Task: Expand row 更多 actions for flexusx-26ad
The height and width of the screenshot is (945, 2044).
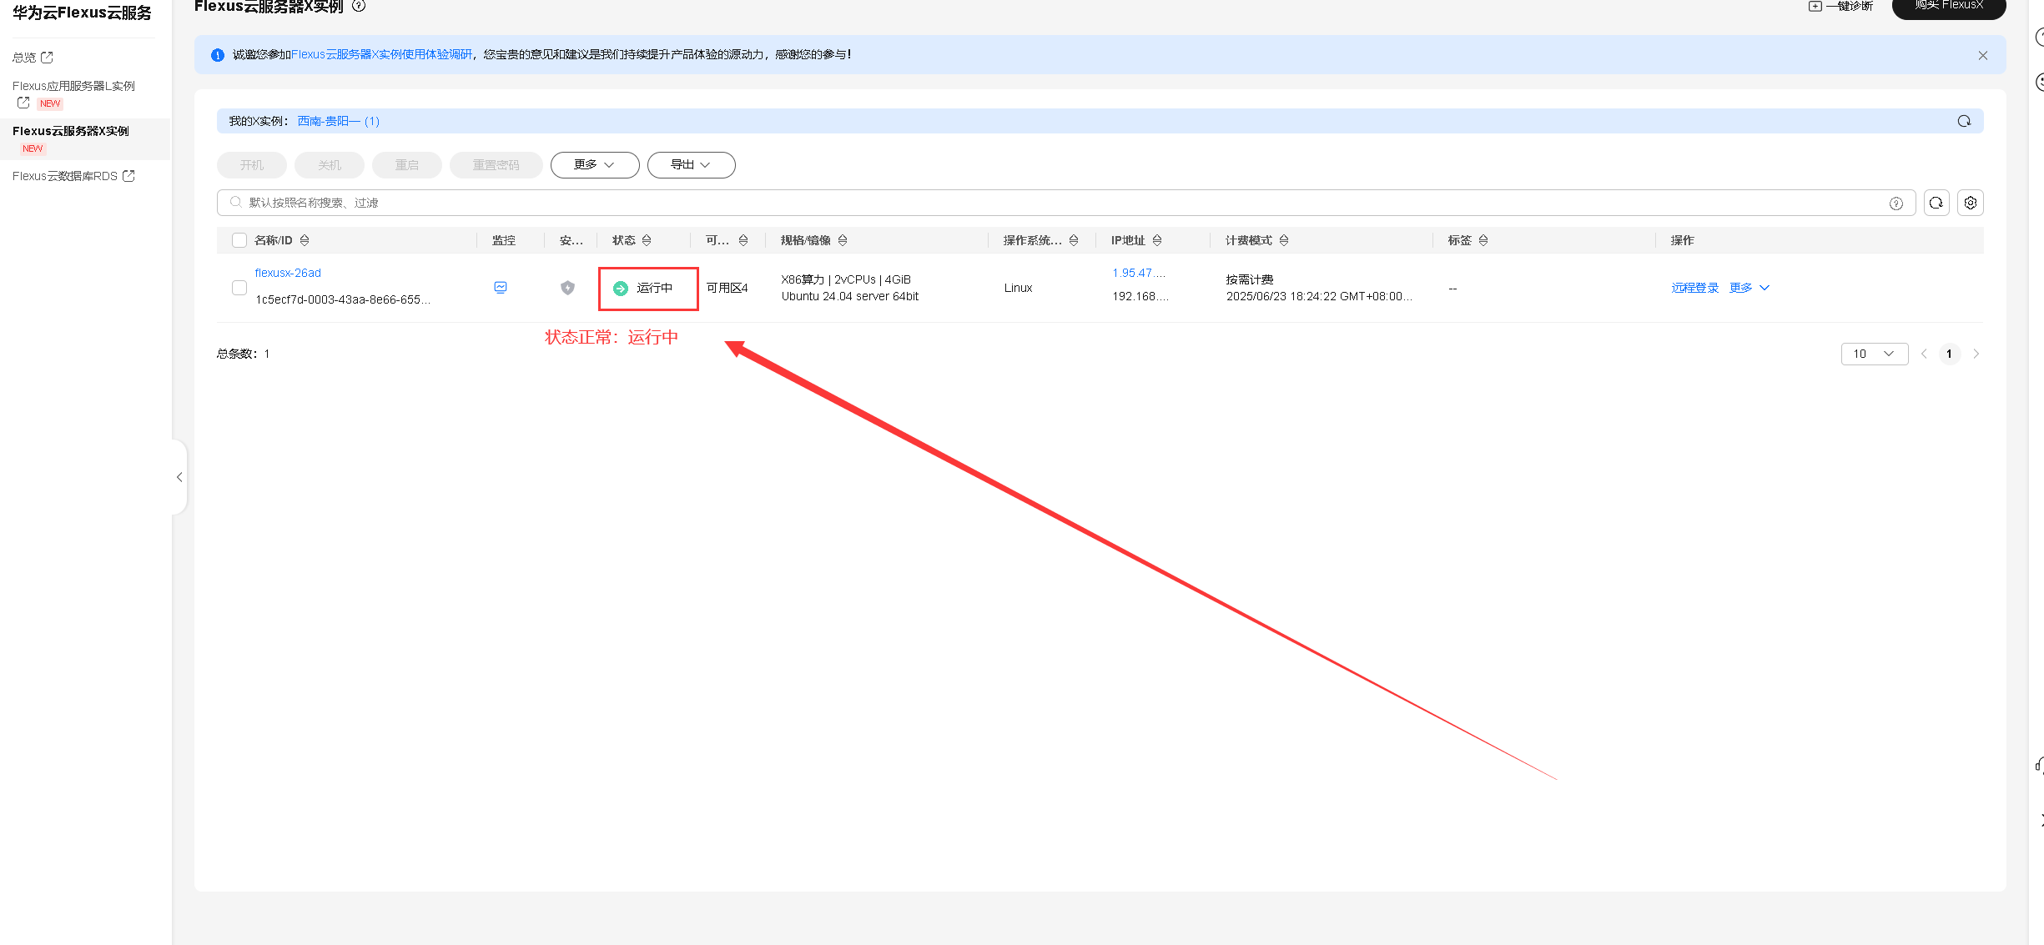Action: (x=1749, y=288)
